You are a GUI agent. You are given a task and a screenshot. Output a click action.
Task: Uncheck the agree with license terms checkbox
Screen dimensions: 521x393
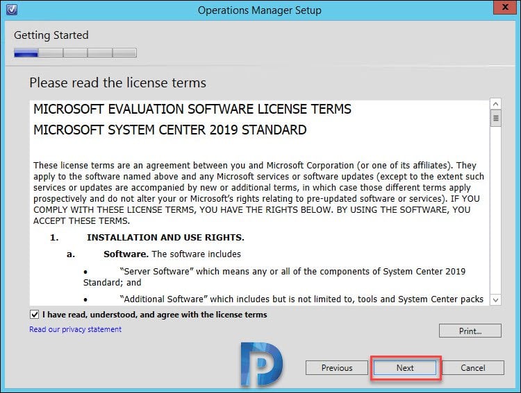click(x=34, y=315)
